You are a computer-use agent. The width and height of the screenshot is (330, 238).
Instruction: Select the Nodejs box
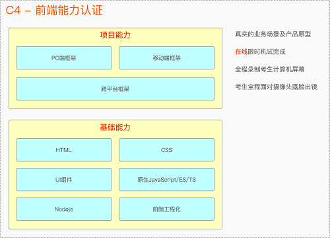click(64, 209)
